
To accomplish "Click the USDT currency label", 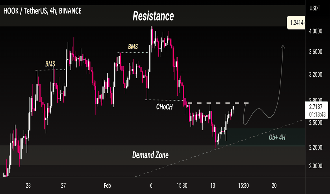I will 315,8.
